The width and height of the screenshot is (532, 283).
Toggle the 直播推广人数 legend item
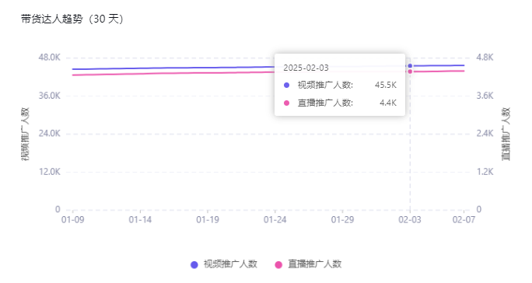308,264
